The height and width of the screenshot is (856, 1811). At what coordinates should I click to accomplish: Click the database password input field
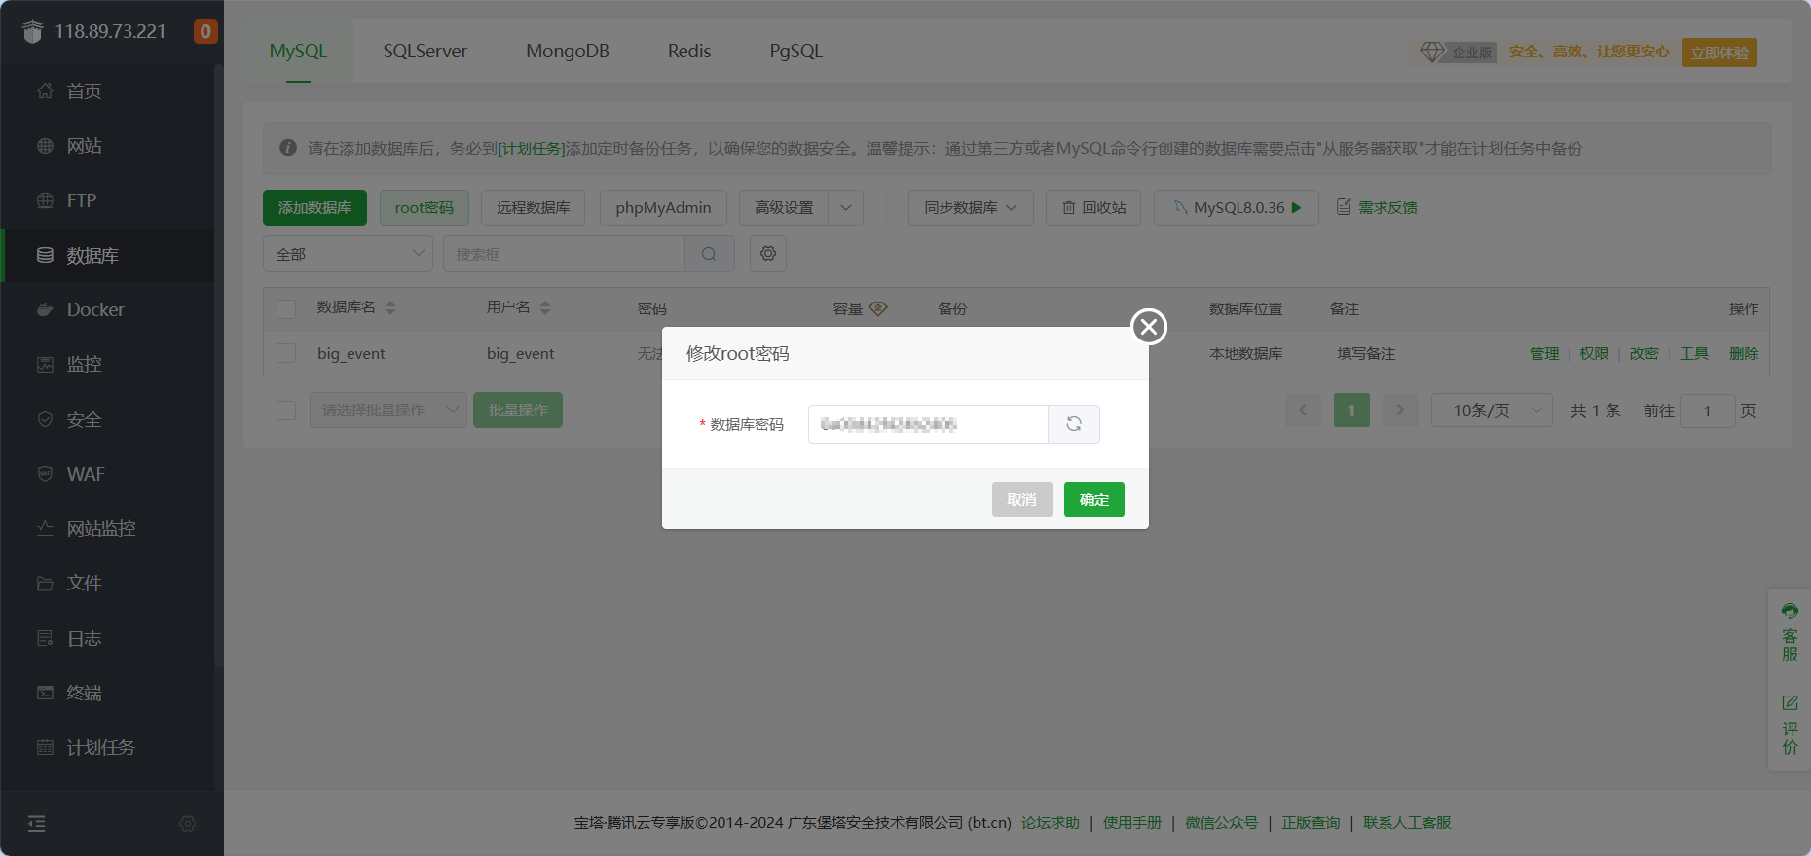[927, 424]
